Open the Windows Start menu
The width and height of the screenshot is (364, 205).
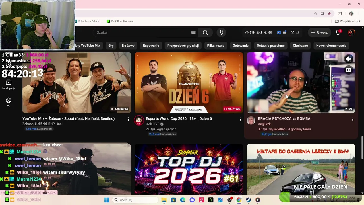107,200
